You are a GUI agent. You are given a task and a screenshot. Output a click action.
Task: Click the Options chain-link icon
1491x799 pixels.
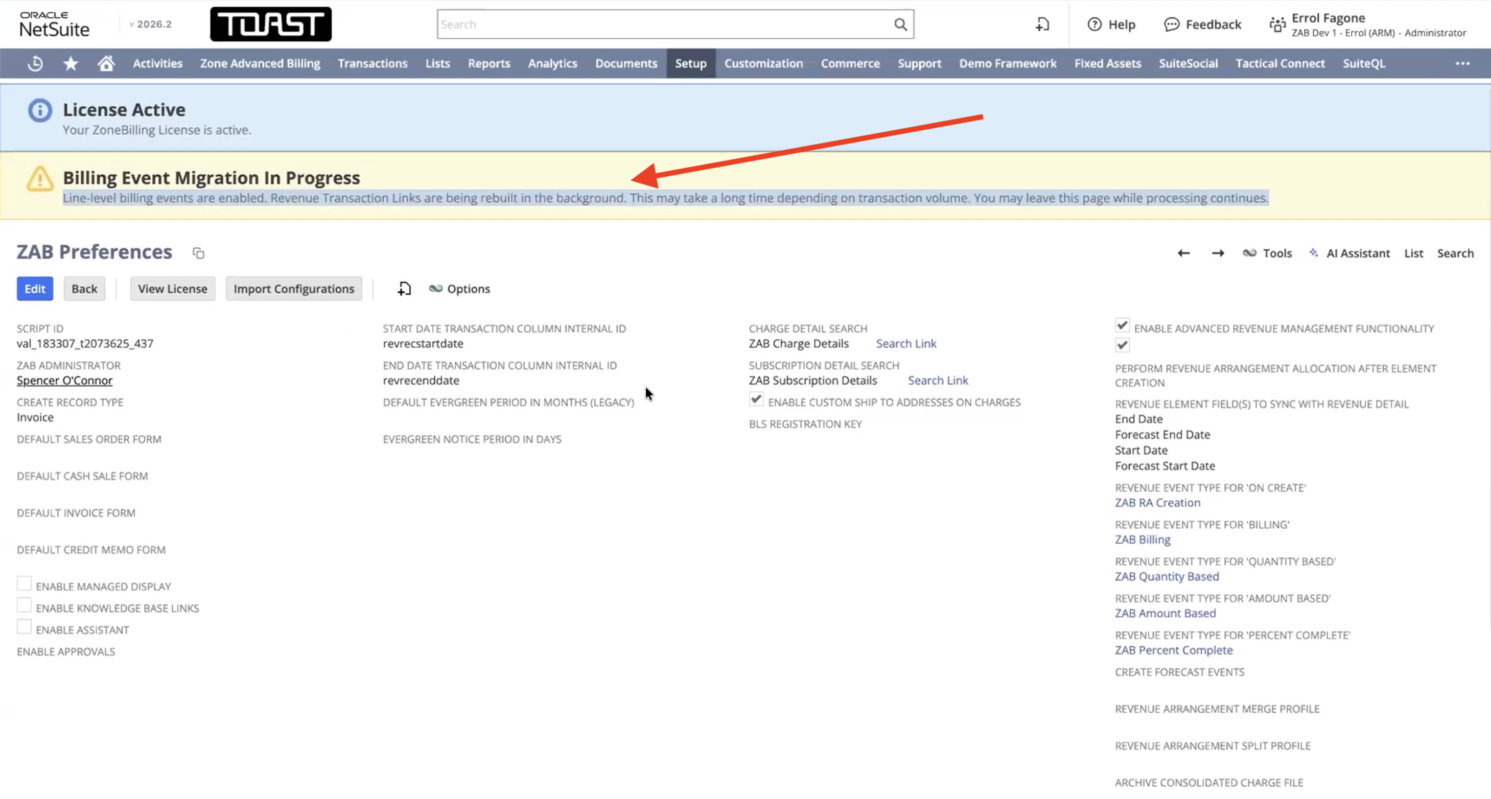(435, 289)
